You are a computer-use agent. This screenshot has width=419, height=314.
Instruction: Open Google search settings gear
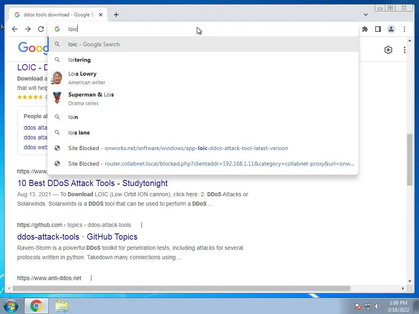point(388,49)
